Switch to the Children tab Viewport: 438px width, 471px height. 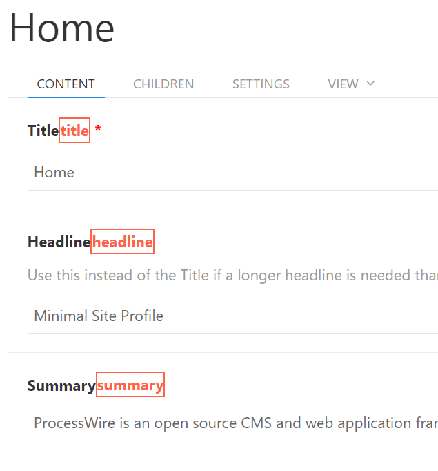click(x=163, y=84)
